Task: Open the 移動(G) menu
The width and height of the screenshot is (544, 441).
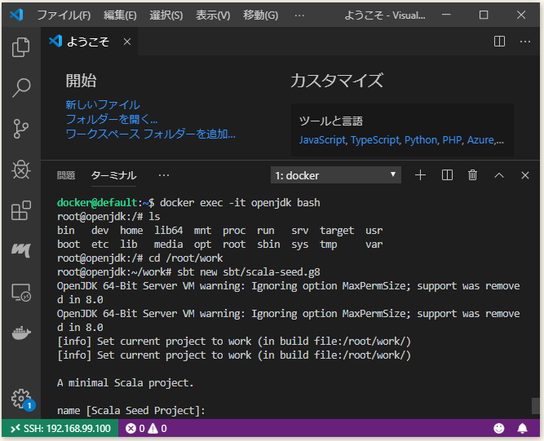Action: [260, 15]
